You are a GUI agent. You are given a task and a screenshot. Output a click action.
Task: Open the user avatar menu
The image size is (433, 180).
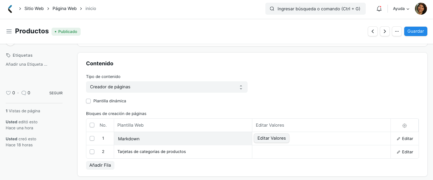click(x=421, y=9)
